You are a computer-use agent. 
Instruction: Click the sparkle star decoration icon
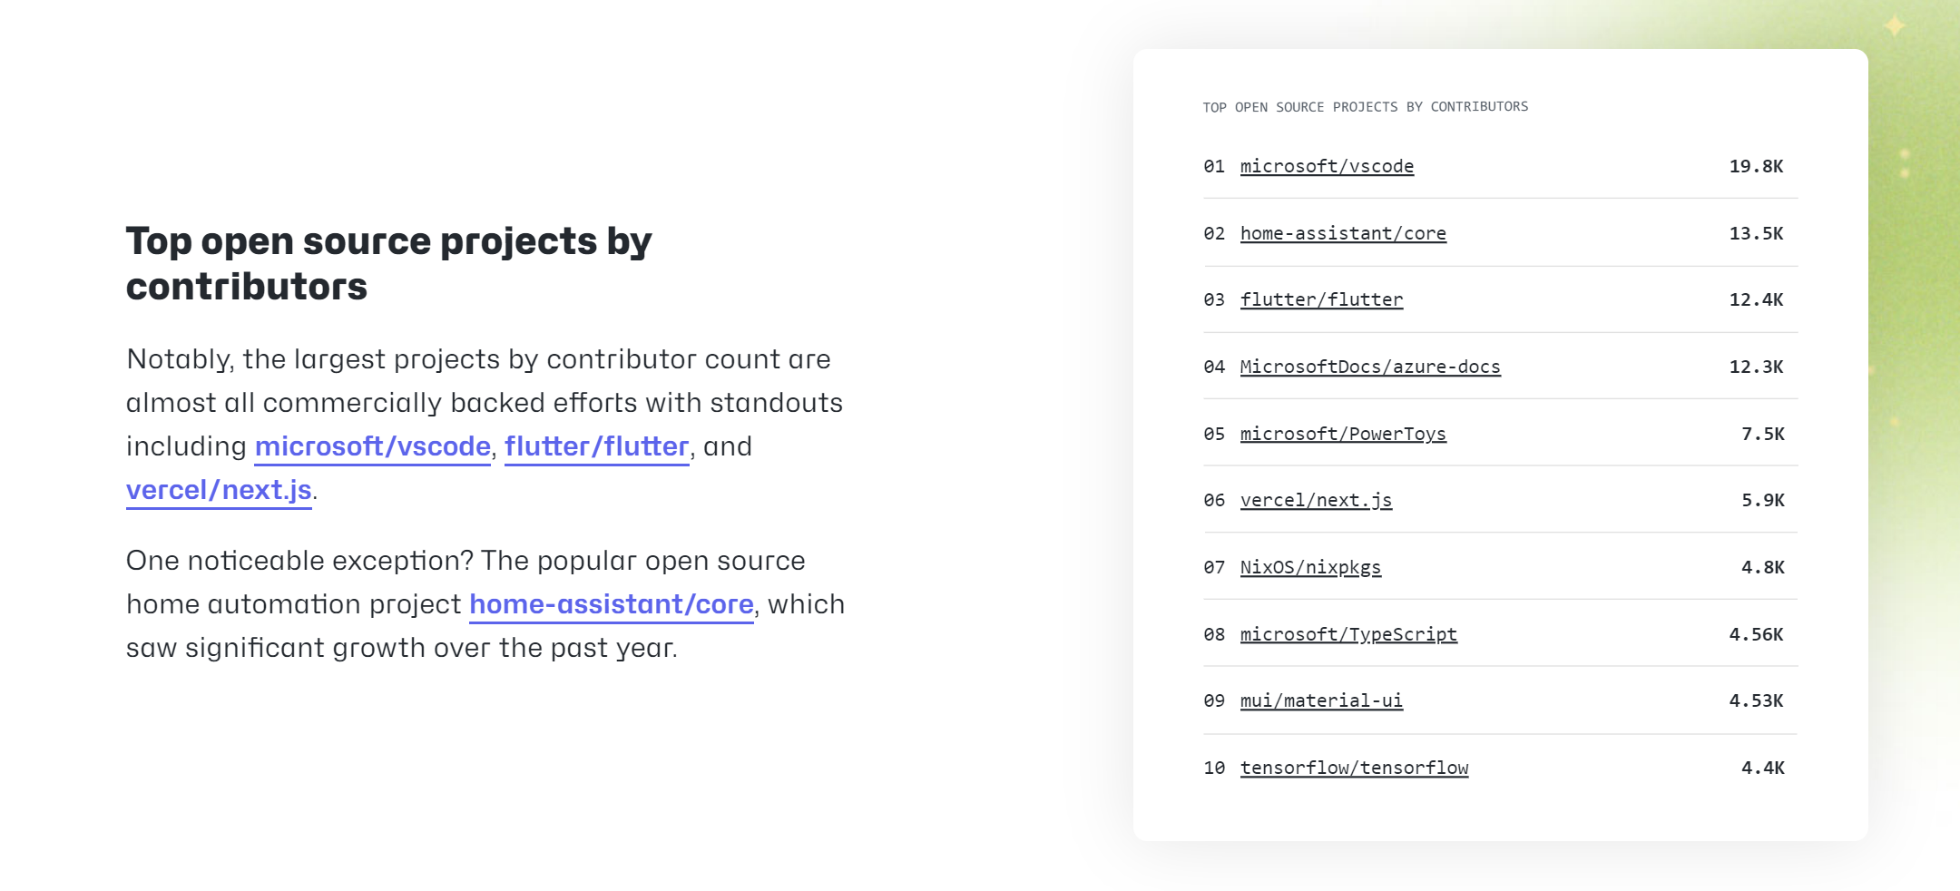tap(1895, 25)
